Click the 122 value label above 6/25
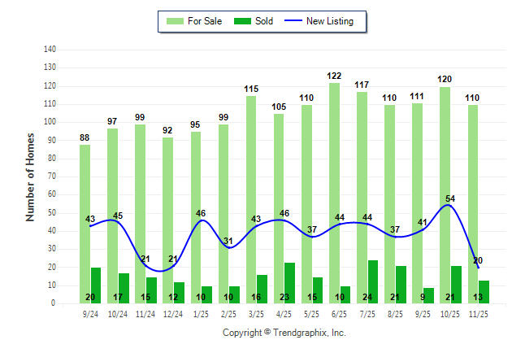This screenshot has width=525, height=353. pos(334,76)
